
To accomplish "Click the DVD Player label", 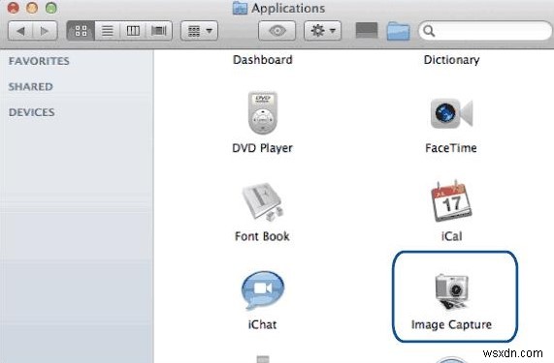I will coord(263,148).
